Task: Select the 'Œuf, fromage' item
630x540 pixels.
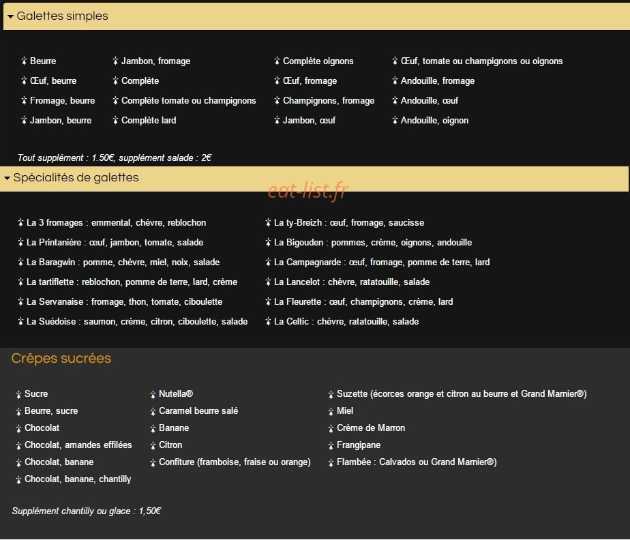Action: [x=310, y=80]
